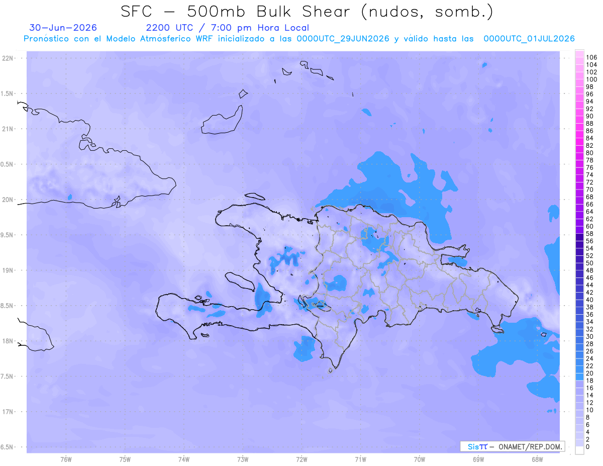603x466 pixels.
Task: Click the legend value '60'
Action: (590, 226)
